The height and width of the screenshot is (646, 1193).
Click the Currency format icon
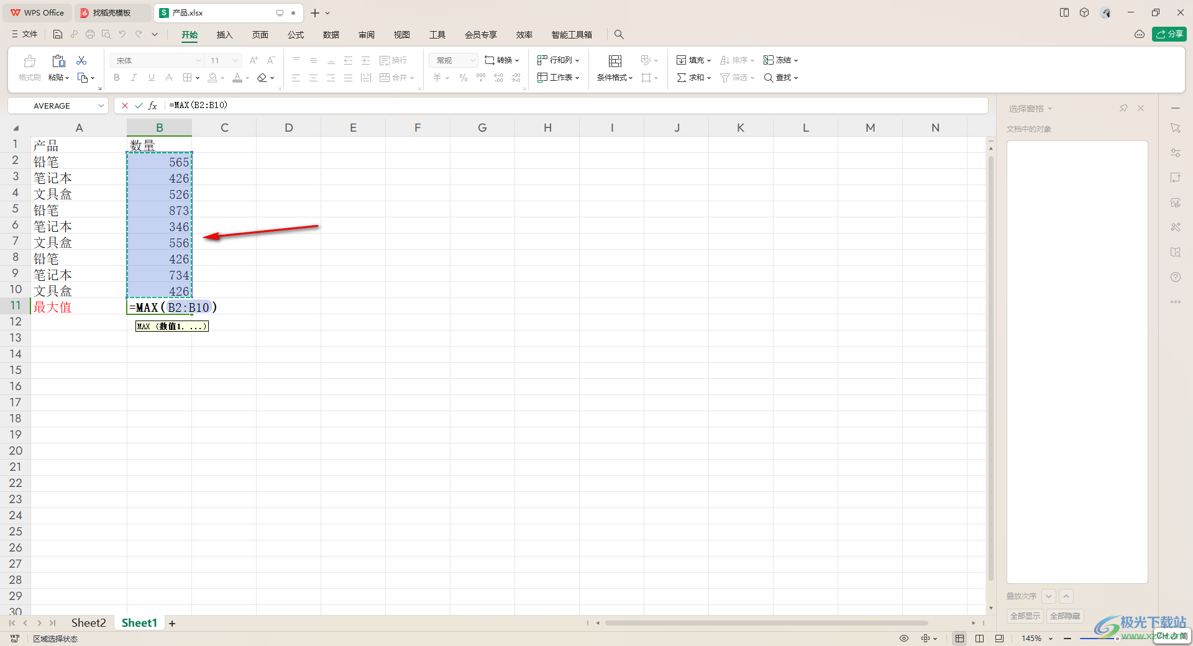pos(437,78)
